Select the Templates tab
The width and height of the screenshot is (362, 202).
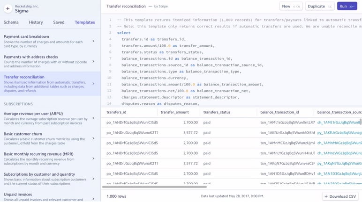[x=85, y=22]
